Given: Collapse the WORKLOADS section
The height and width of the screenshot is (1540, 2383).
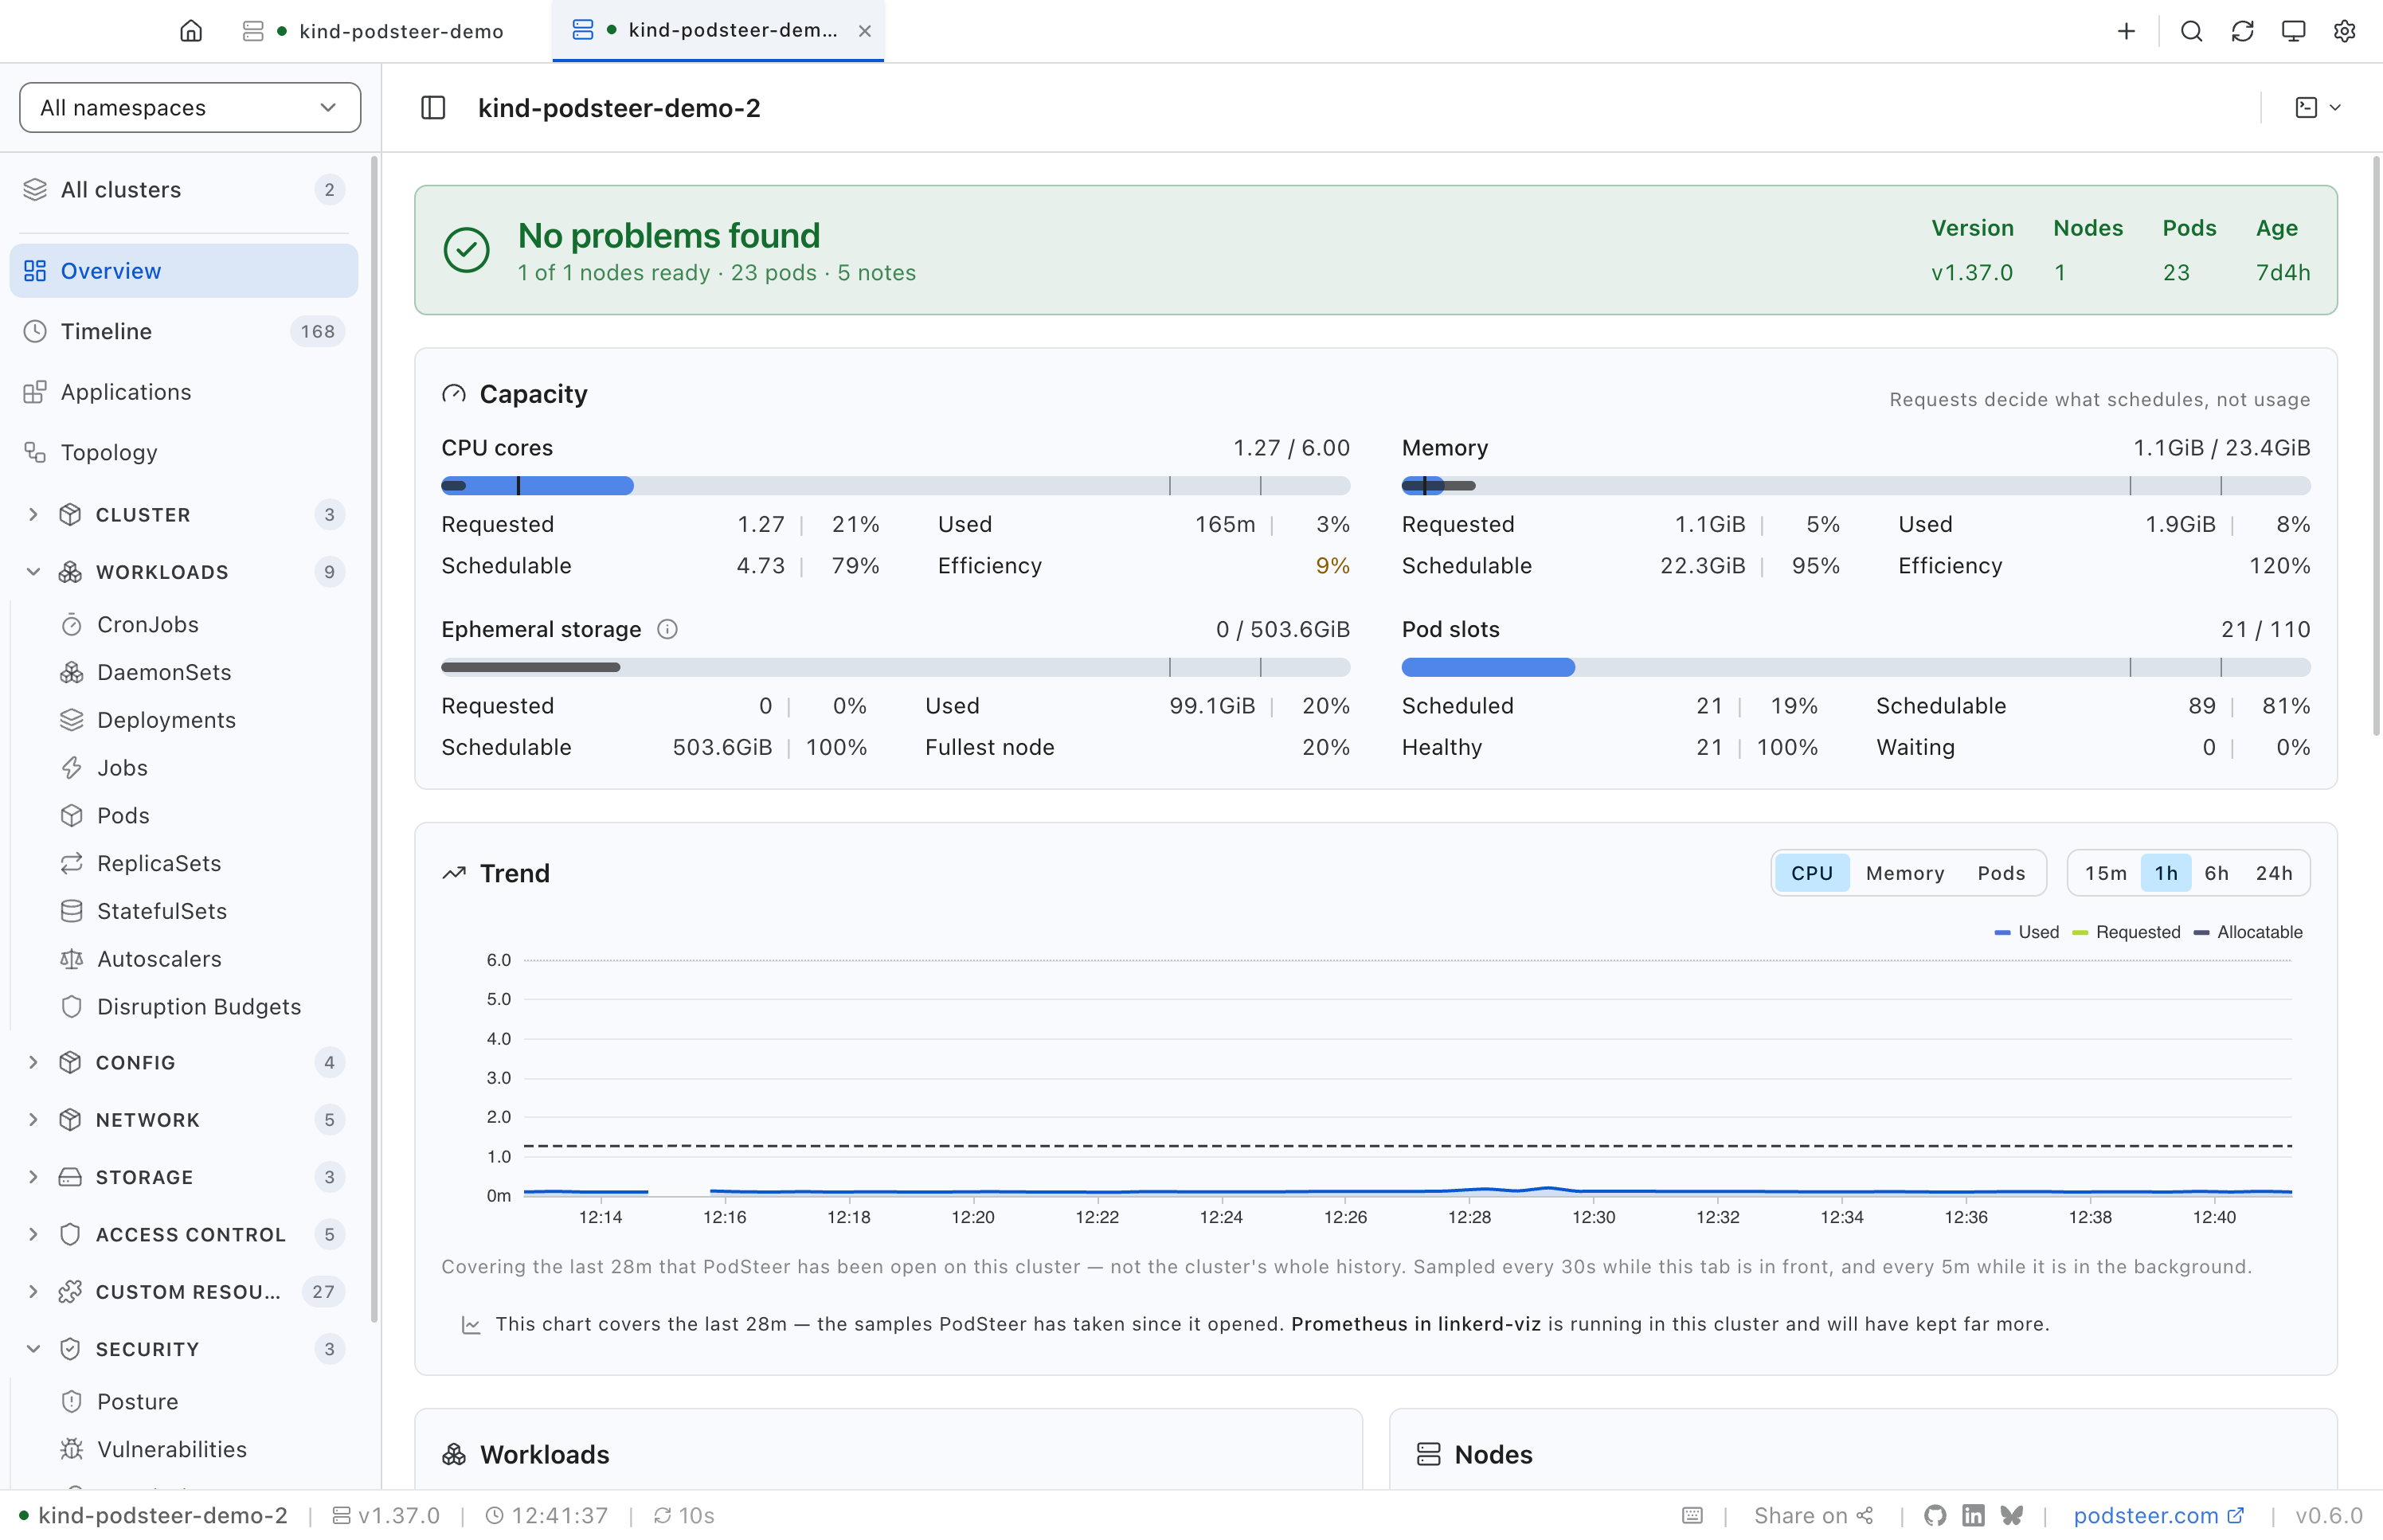Looking at the screenshot, I should [184, 572].
